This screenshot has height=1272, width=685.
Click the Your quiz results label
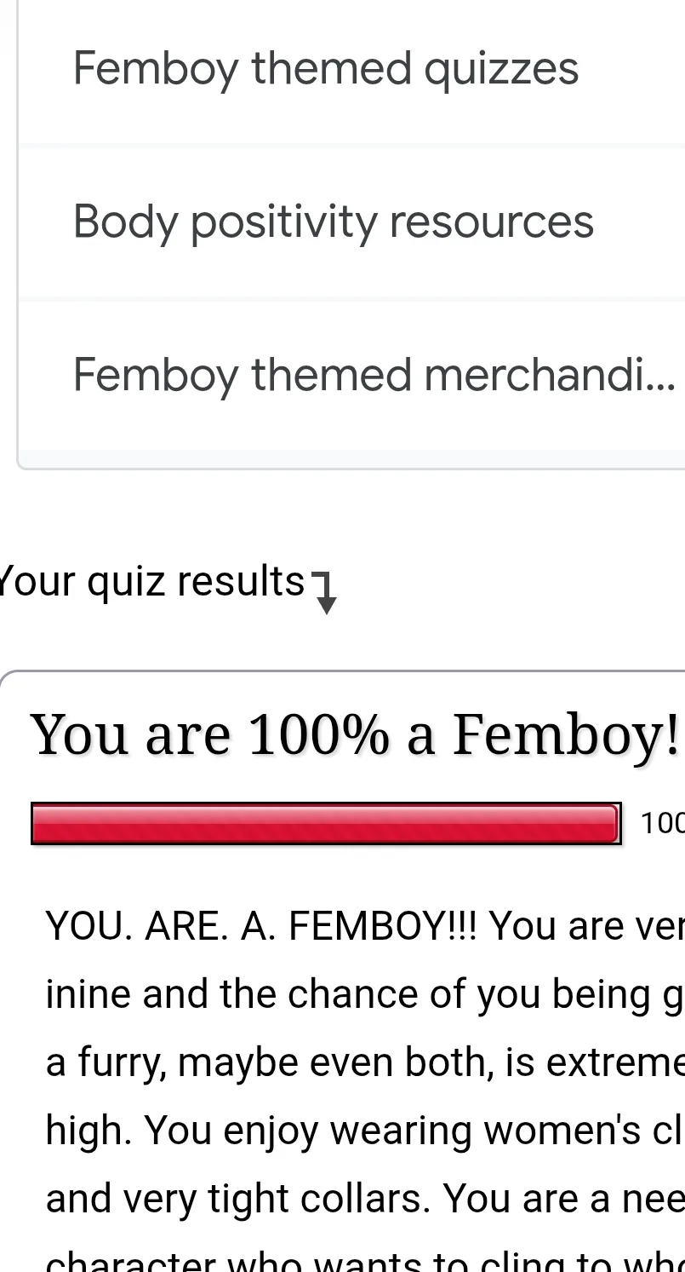[x=151, y=582]
